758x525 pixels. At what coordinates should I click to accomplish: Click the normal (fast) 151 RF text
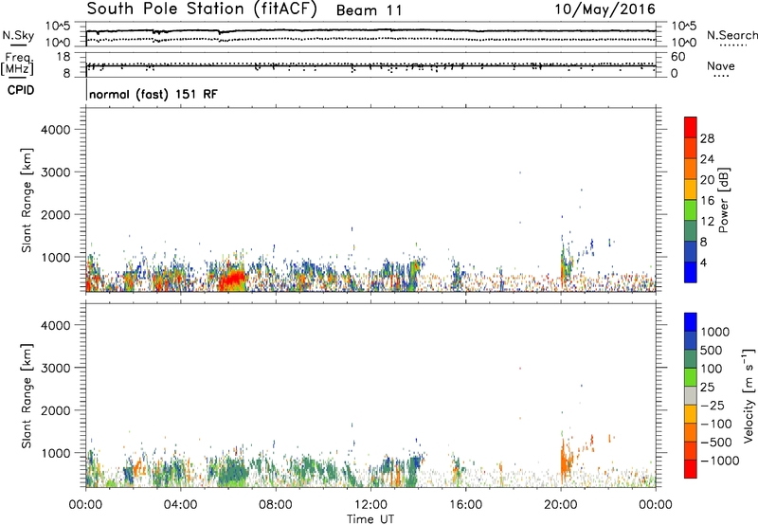click(x=153, y=94)
